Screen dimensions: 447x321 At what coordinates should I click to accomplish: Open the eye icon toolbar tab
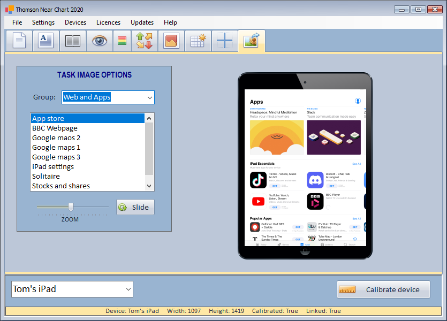pos(100,41)
